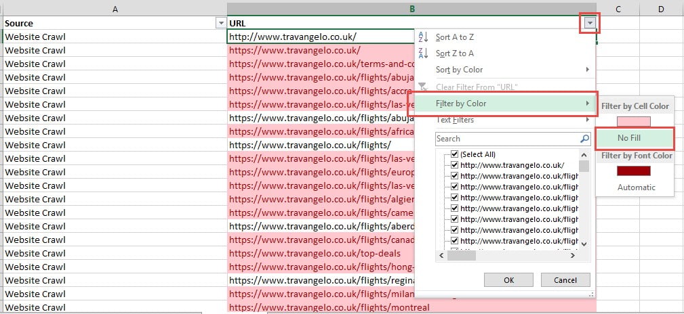Pick the pink cell color swatch
The height and width of the screenshot is (314, 684).
tap(633, 122)
